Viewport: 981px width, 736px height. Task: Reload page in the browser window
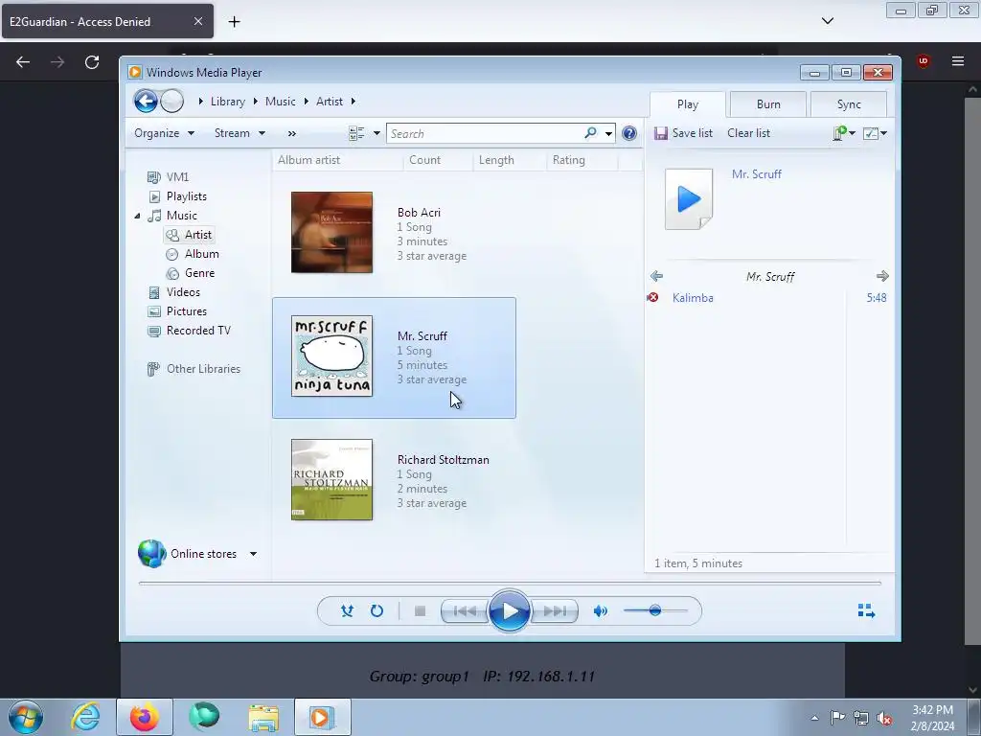click(92, 62)
